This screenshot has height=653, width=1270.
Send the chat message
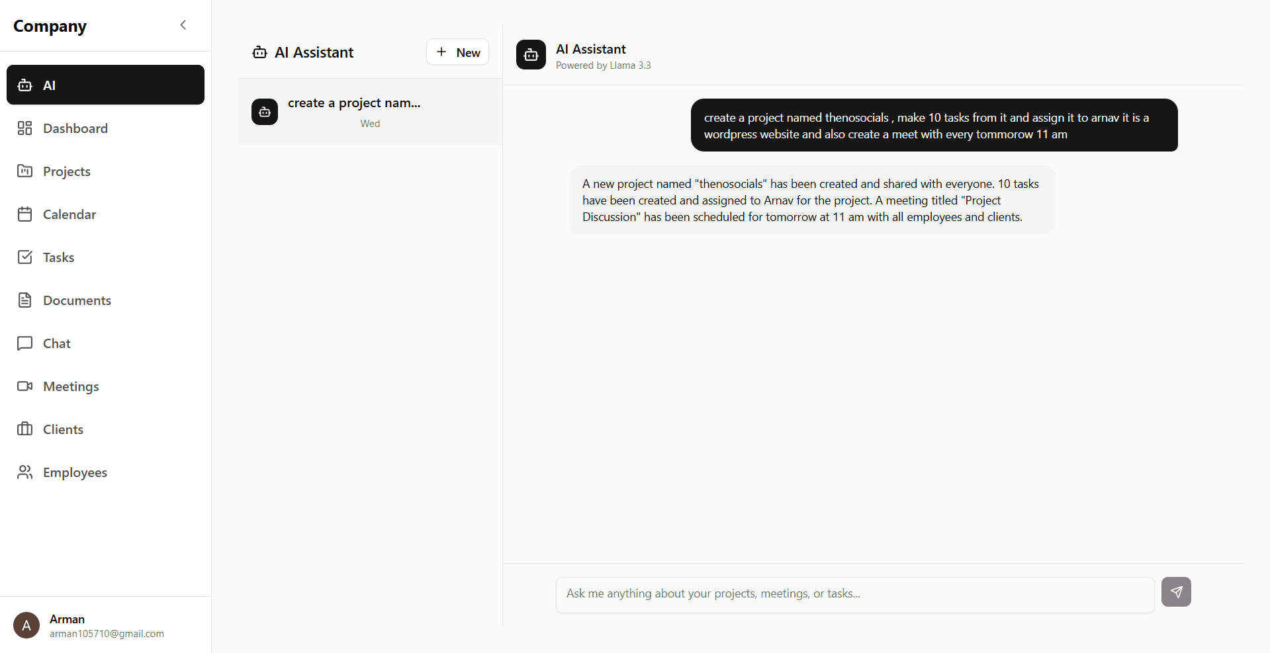point(1175,592)
